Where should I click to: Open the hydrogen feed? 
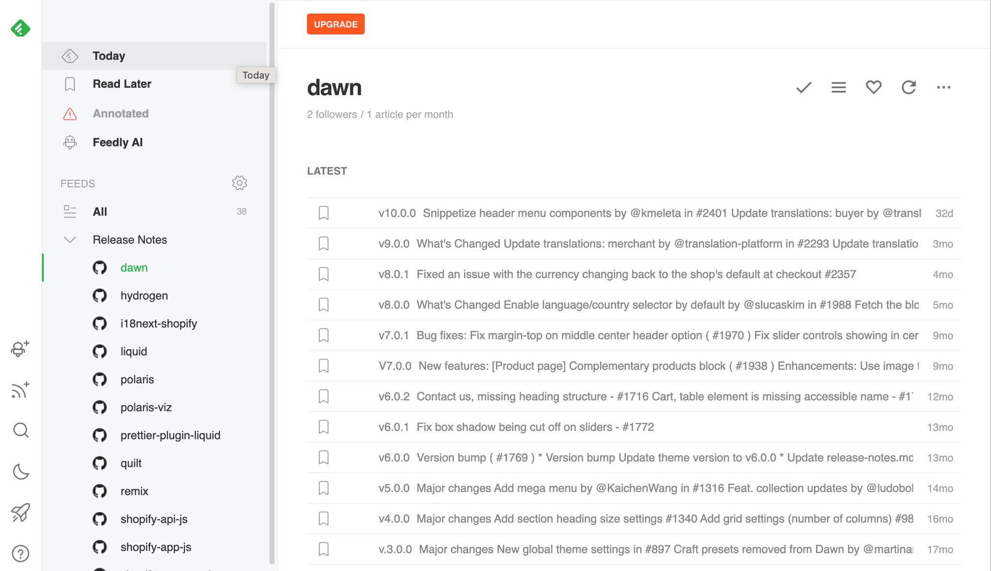click(144, 296)
